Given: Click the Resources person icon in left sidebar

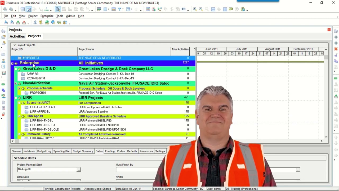Looking at the screenshot, I should 3,60.
